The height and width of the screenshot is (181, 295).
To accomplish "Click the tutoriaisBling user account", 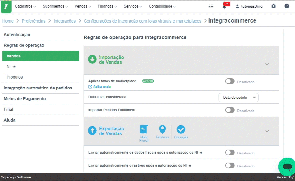I will coord(249,6).
